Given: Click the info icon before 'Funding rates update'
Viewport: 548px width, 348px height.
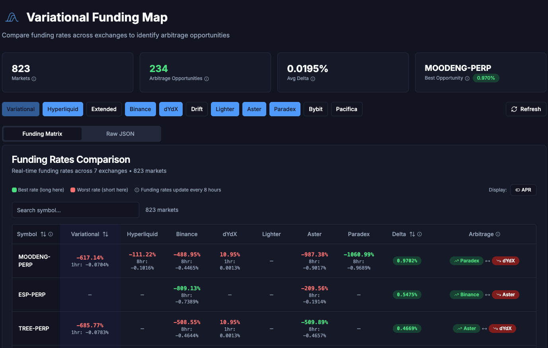Looking at the screenshot, I should point(137,190).
